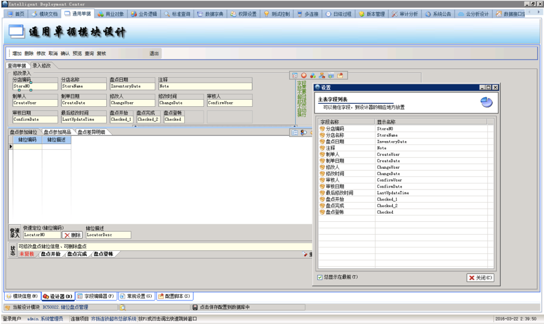Open the 首页 tab
This screenshot has height=324, width=544.
point(16,14)
